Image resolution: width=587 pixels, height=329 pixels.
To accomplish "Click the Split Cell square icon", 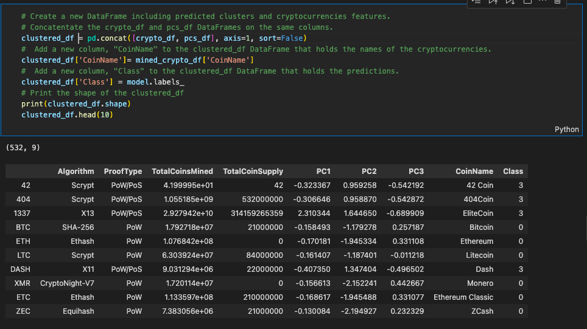I will point(527,1).
